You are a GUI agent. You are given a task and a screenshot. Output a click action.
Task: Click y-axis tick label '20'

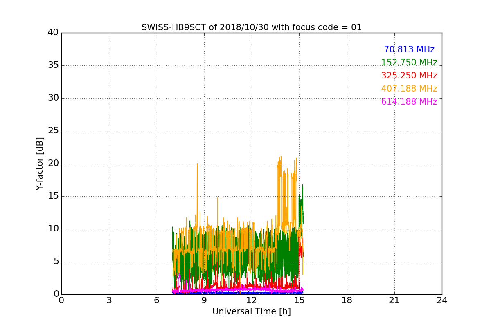[53, 163]
